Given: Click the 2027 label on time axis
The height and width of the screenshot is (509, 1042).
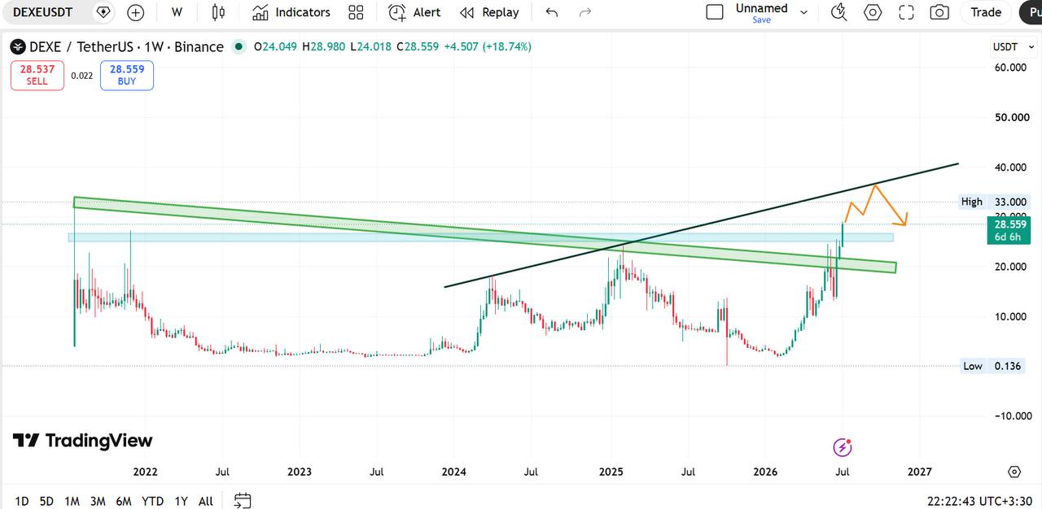Looking at the screenshot, I should (920, 472).
